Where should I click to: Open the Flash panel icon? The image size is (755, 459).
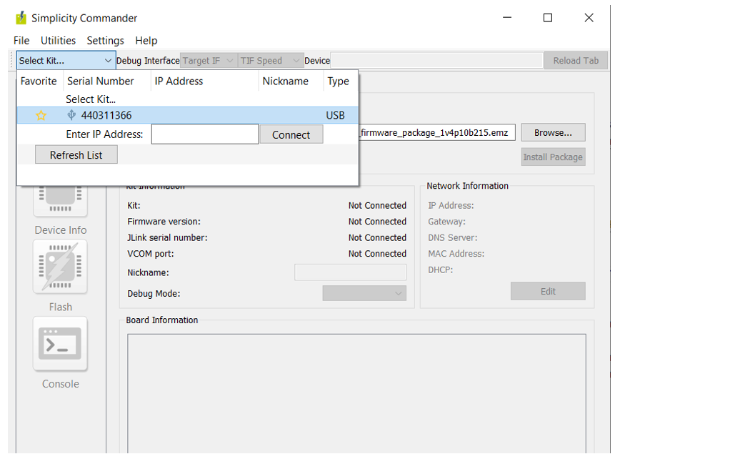[60, 267]
